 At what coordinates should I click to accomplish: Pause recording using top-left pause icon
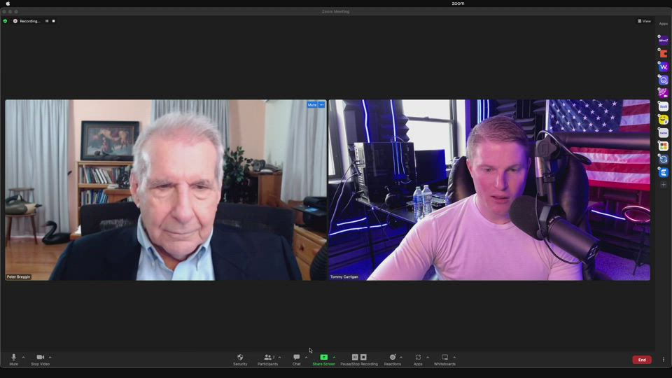[47, 21]
